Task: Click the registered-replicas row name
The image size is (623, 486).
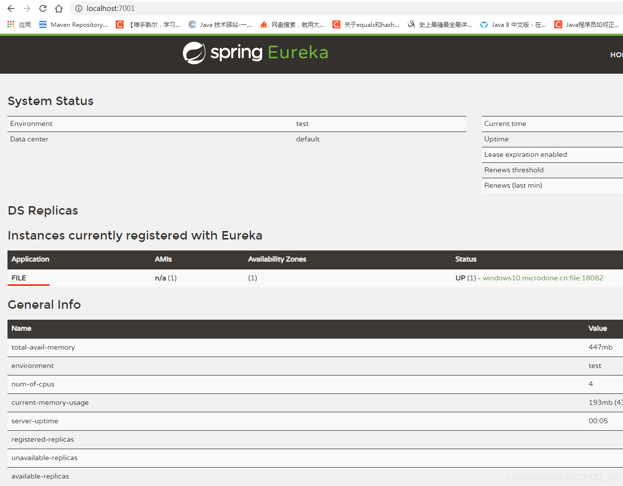Action: point(42,439)
